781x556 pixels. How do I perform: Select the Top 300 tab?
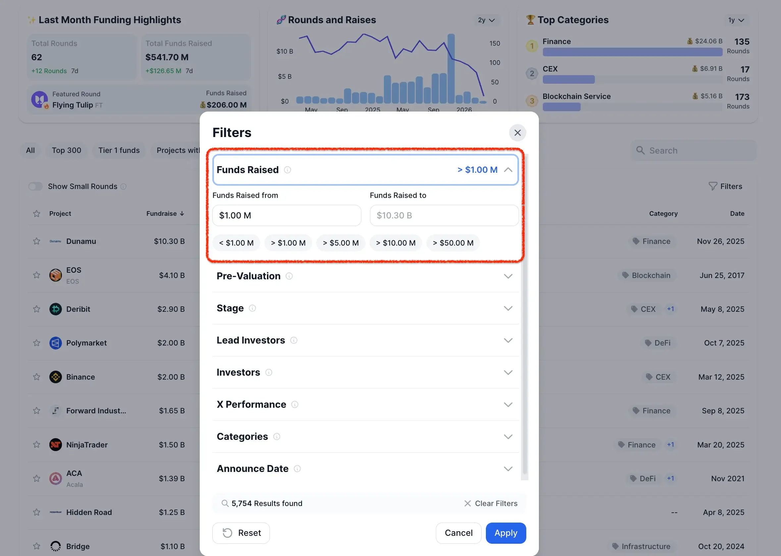(67, 150)
